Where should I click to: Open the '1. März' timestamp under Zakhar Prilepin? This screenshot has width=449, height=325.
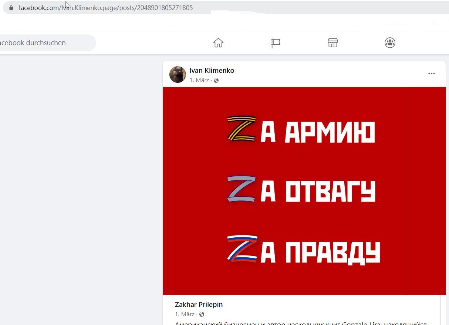pos(185,314)
